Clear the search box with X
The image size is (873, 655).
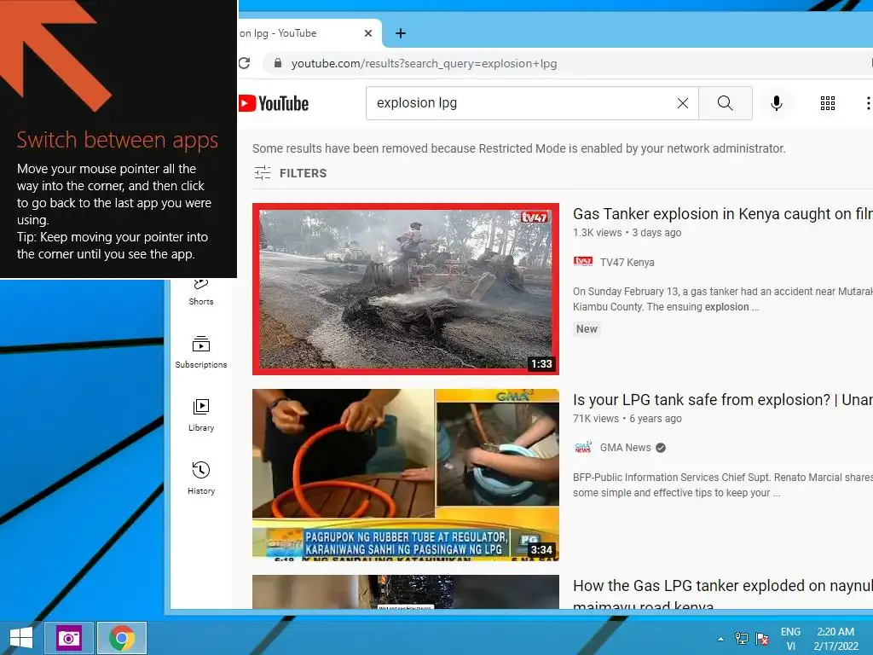pyautogui.click(x=683, y=103)
